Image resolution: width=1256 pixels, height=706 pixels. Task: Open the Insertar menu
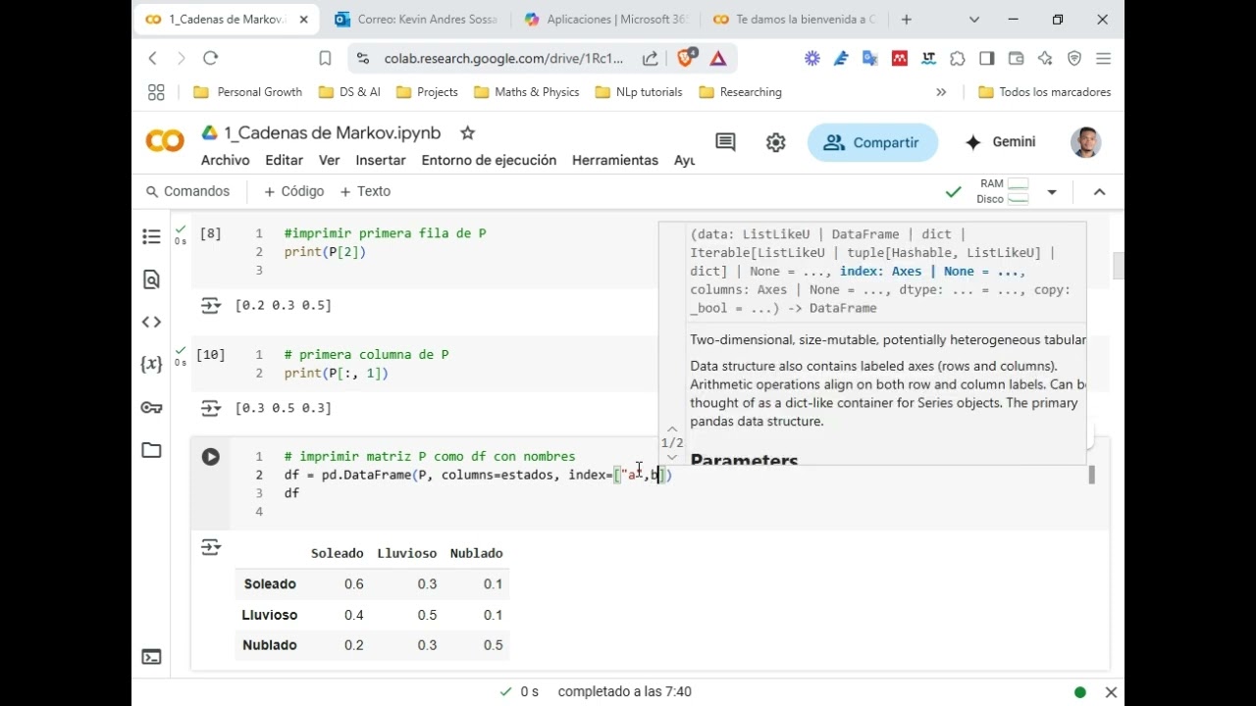pos(381,160)
